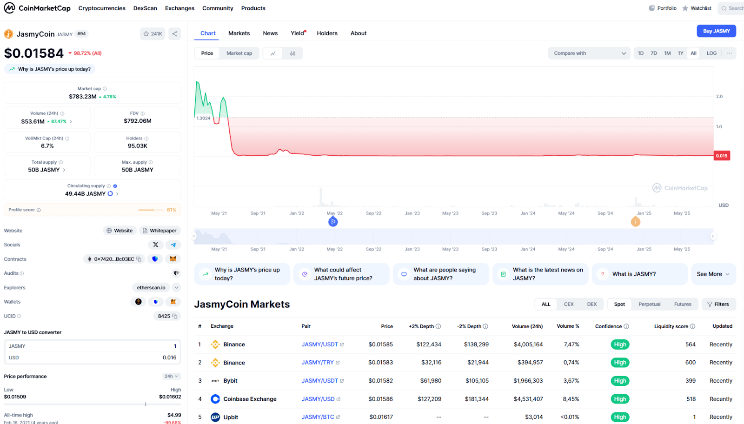
Task: Open the Holders tab
Action: (327, 33)
